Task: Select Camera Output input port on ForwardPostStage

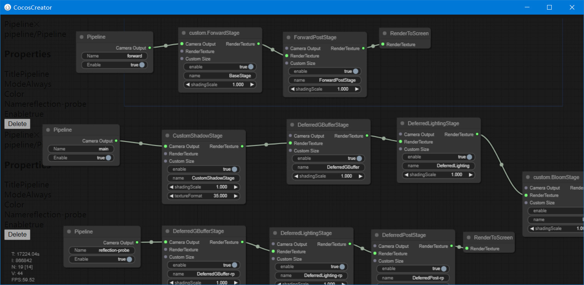Action: pyautogui.click(x=287, y=48)
